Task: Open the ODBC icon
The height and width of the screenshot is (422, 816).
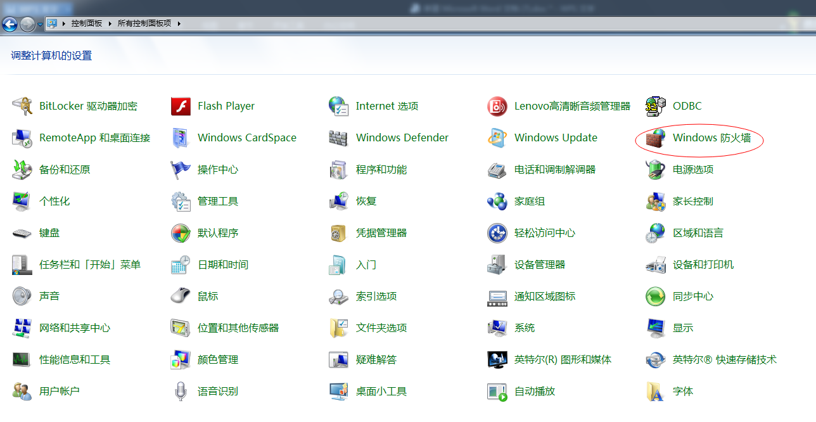Action: [x=655, y=106]
